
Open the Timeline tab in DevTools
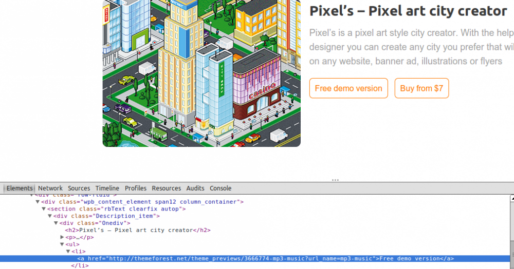click(107, 188)
